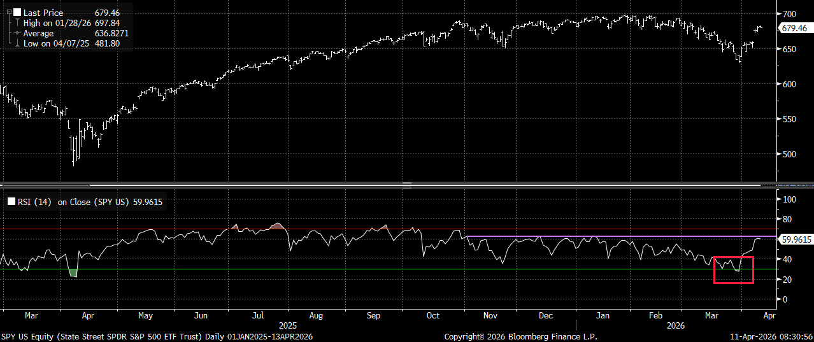Click the RSI (14) legend color box
The width and height of the screenshot is (814, 342).
click(11, 203)
